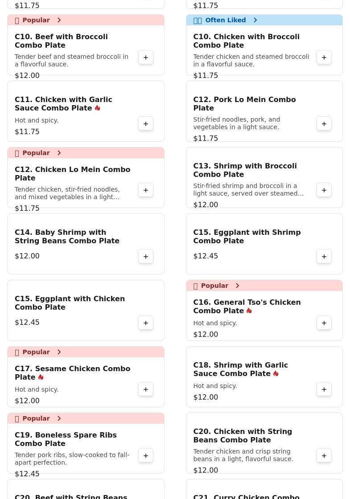Add Baby Shrimp with String Beans plate
The height and width of the screenshot is (499, 350).
[x=146, y=257]
